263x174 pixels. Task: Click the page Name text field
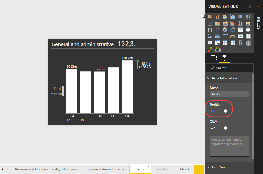tap(229, 94)
